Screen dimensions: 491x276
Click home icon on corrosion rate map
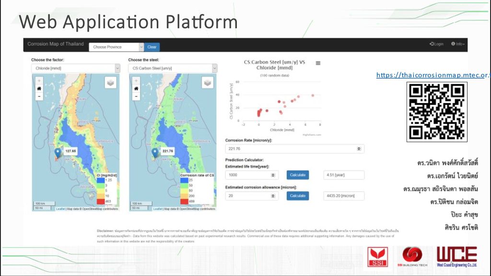[x=136, y=89]
